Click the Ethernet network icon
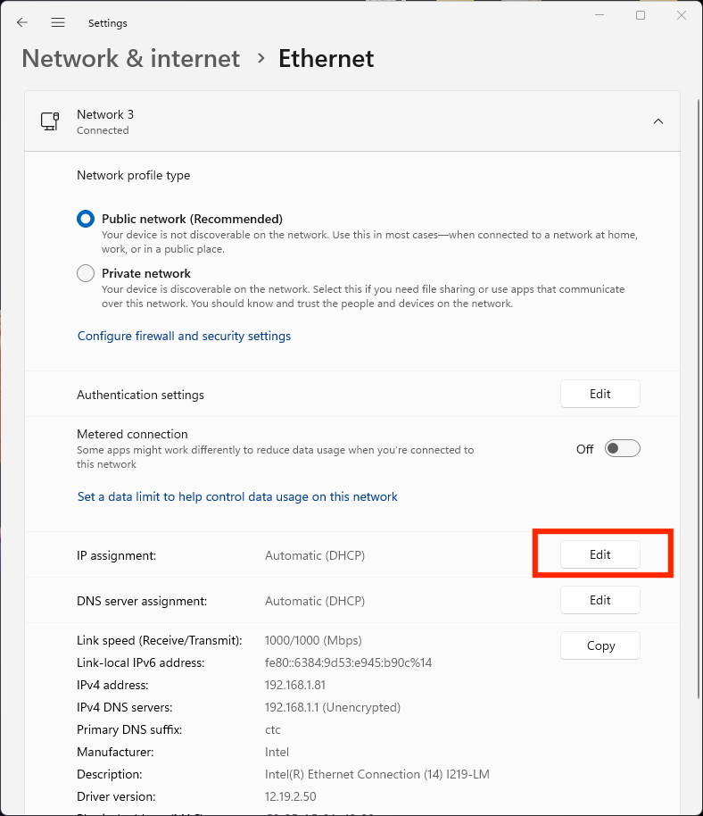 coord(50,121)
